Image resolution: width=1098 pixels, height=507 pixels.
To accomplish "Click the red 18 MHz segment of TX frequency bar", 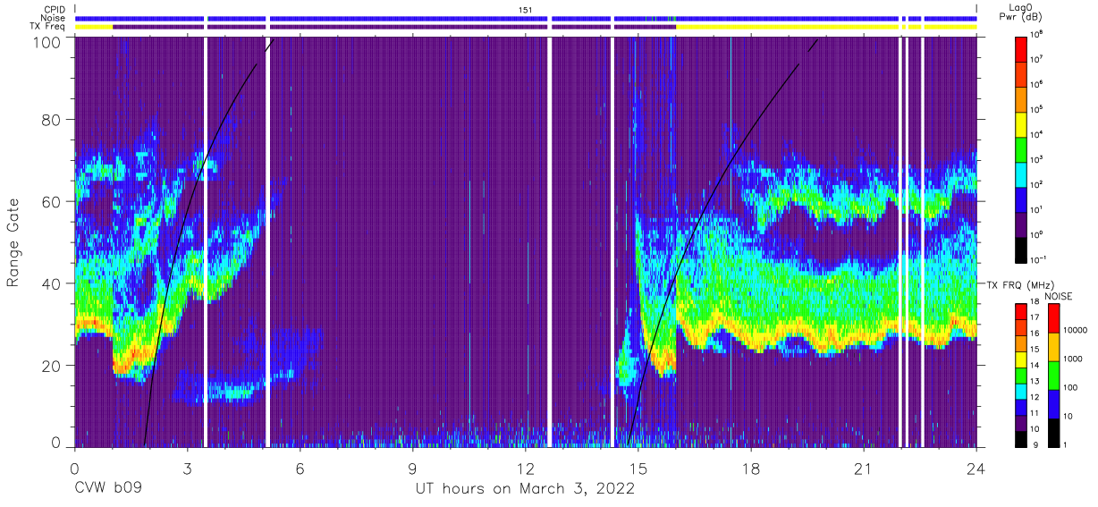I will coord(1021,312).
